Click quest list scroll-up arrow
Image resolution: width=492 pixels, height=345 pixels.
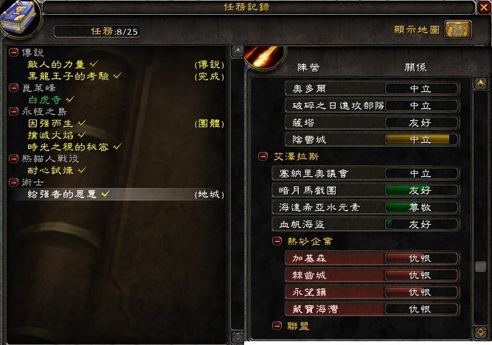pyautogui.click(x=238, y=52)
